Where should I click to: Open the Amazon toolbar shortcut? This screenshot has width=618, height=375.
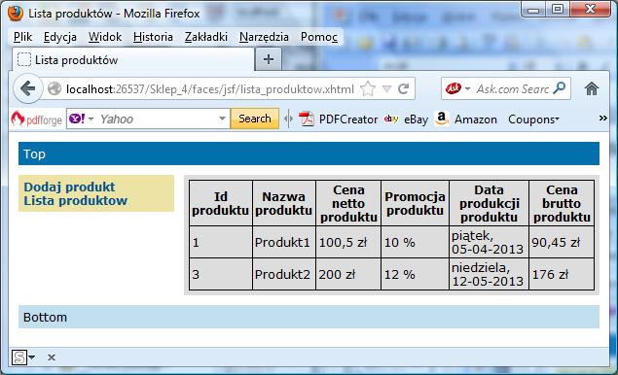[x=466, y=119]
